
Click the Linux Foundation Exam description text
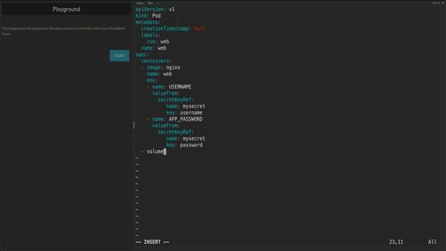63,31
